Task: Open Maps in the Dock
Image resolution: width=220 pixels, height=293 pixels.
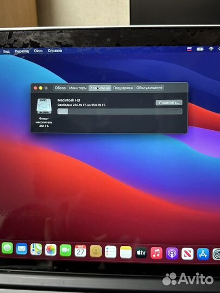Action: click(x=36, y=249)
